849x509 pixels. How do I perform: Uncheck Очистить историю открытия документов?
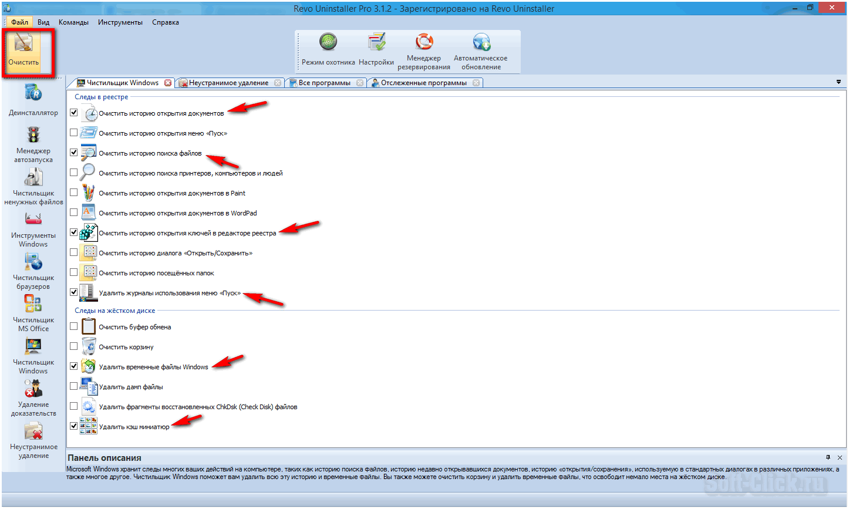point(73,112)
